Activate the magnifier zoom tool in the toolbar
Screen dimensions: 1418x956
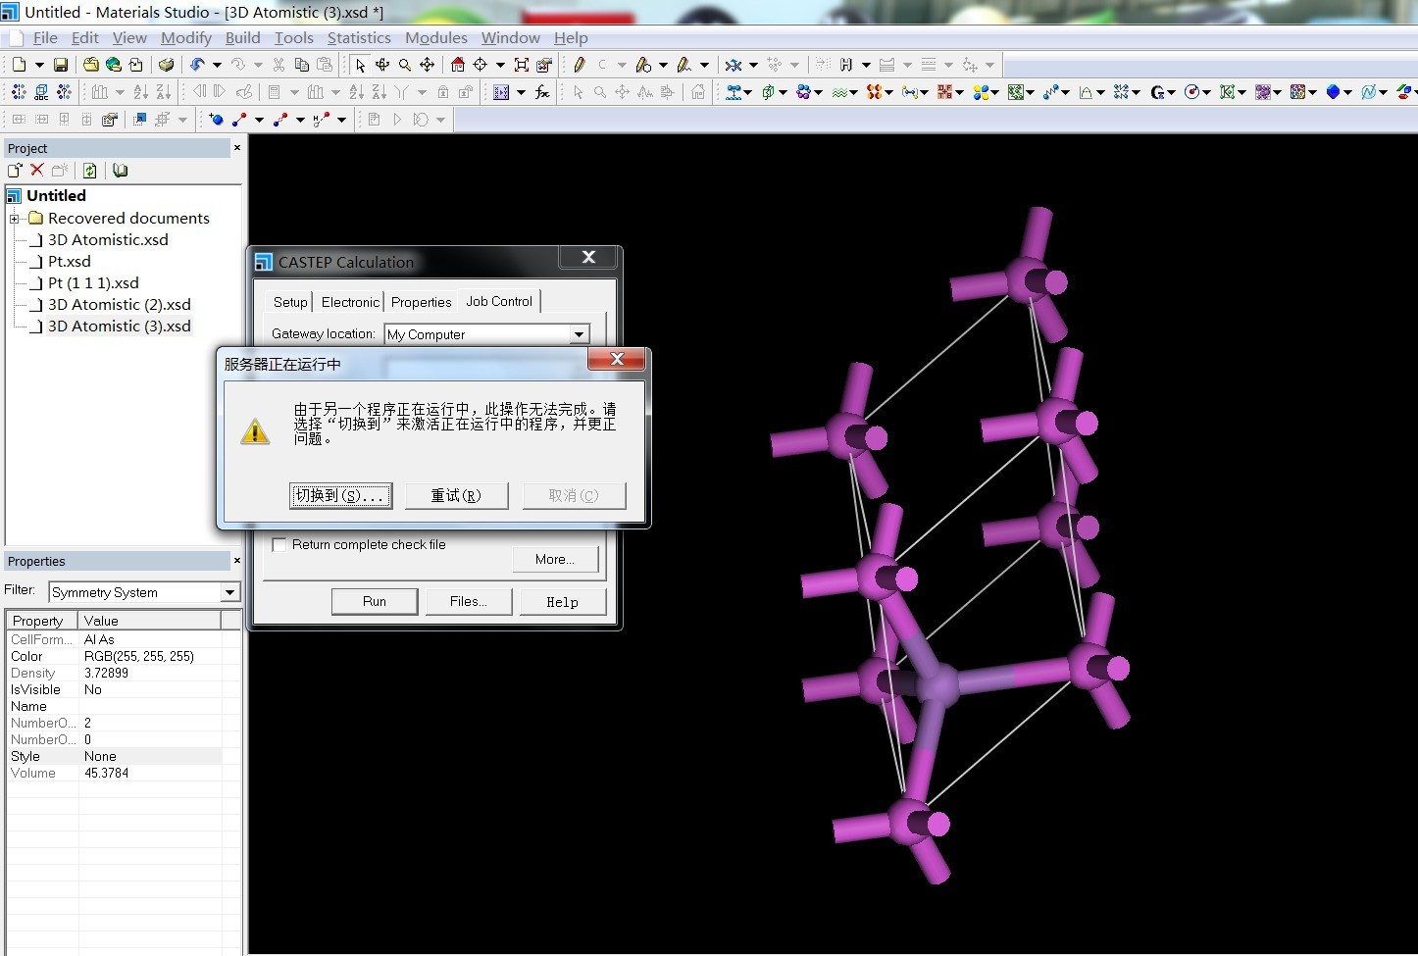[404, 65]
